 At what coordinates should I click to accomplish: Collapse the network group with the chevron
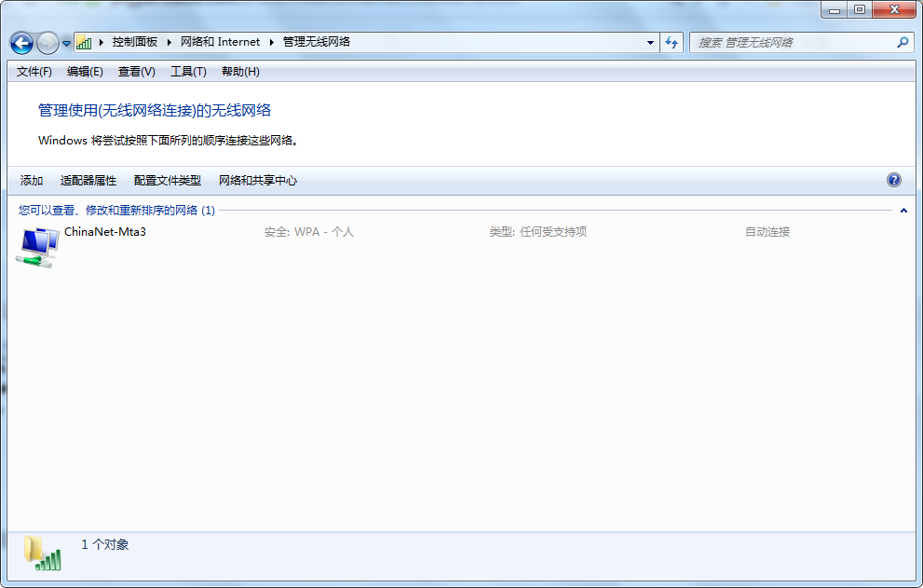[x=903, y=211]
